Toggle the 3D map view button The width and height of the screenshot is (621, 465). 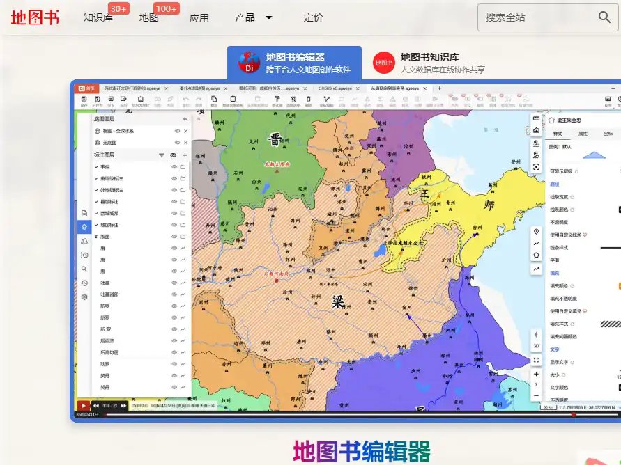click(x=536, y=345)
